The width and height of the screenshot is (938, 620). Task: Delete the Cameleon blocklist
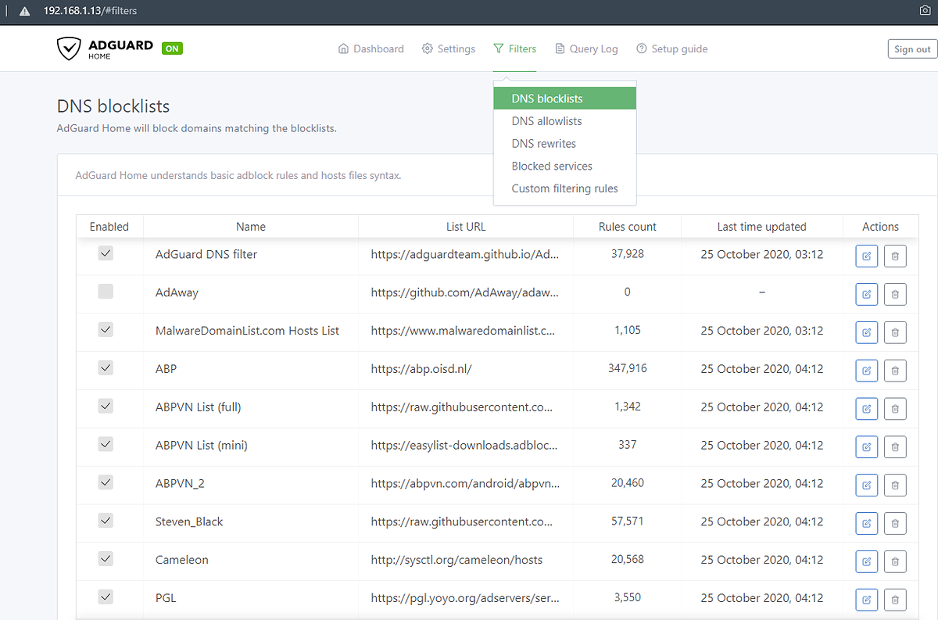(x=895, y=561)
